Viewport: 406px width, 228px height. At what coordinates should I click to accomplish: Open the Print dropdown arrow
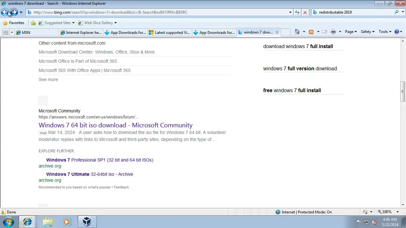[x=340, y=32]
